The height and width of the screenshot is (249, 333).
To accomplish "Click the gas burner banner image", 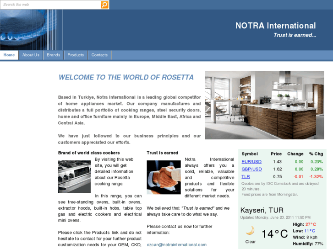I will [x=32, y=30].
